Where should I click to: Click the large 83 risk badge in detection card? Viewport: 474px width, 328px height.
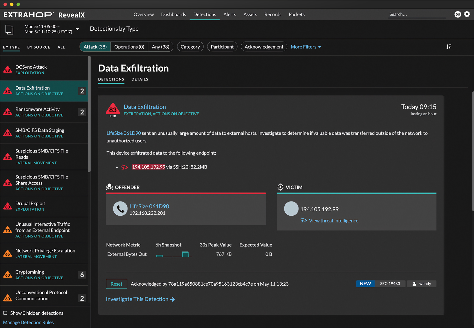[113, 109]
